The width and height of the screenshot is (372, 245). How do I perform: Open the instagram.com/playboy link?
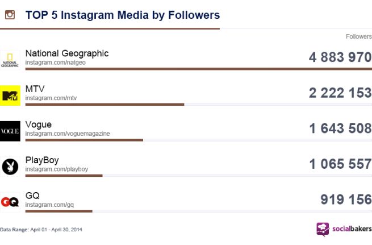(x=56, y=169)
